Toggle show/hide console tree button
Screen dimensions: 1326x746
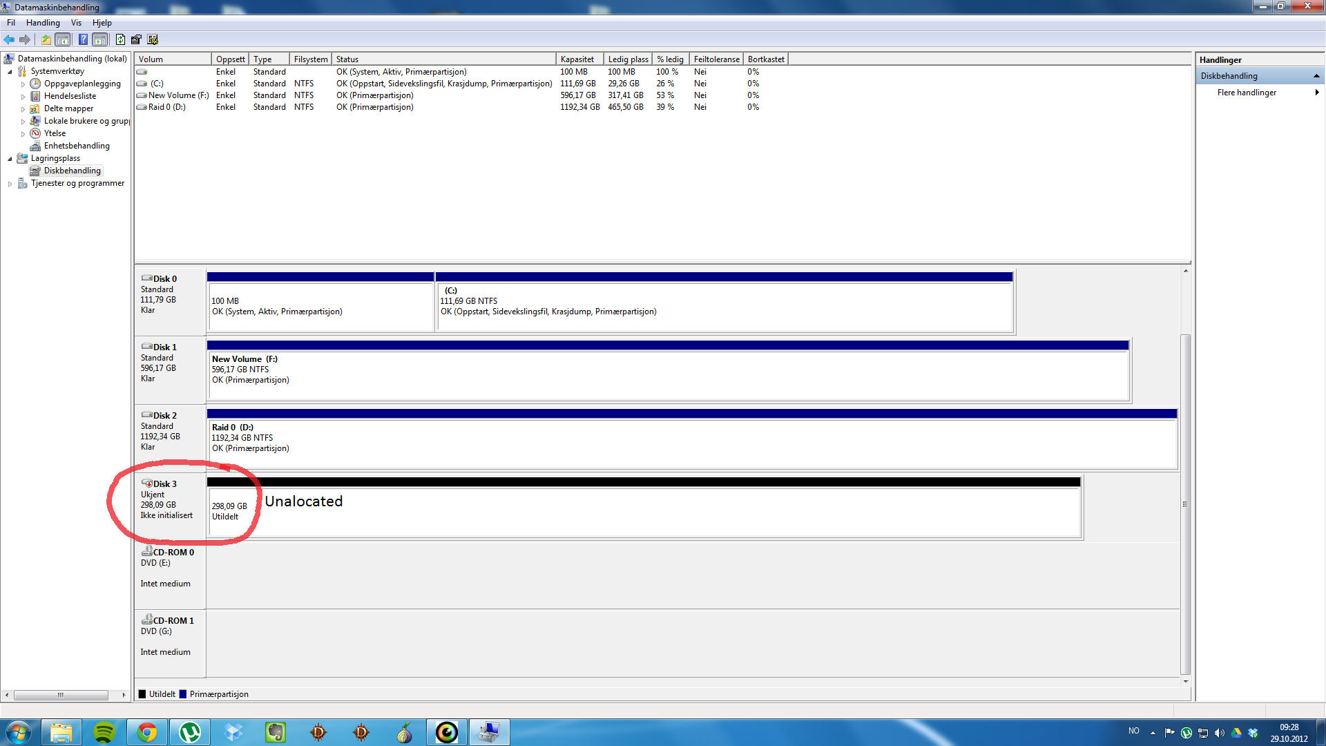tap(63, 39)
